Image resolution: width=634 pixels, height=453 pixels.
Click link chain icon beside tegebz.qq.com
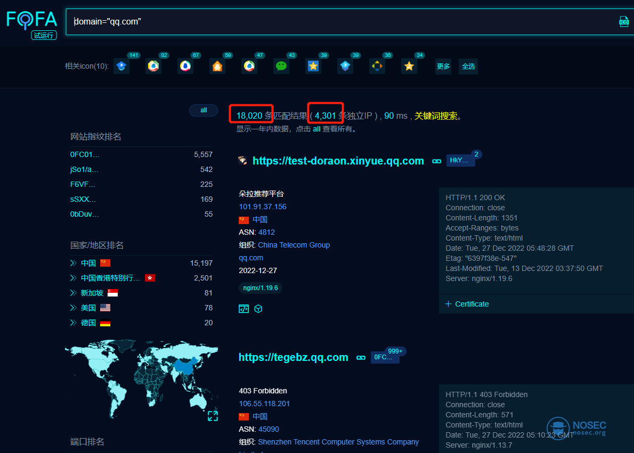361,358
